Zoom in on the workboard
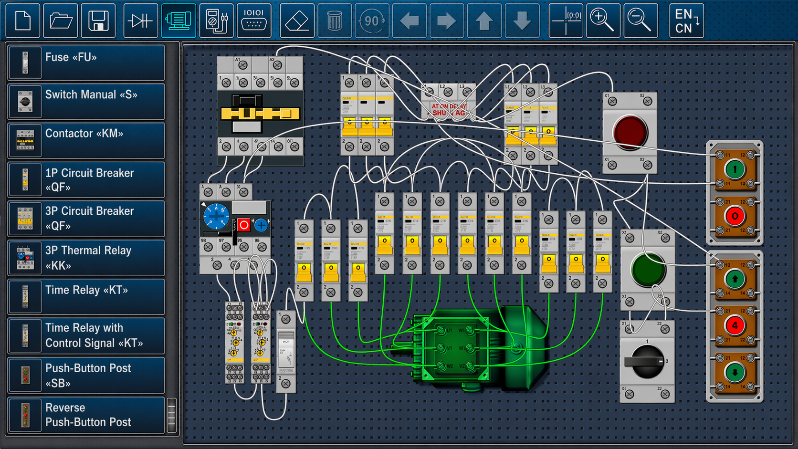This screenshot has width=798, height=449. tap(602, 21)
